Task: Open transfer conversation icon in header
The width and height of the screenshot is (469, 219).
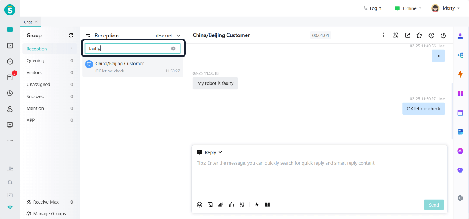Action: [407, 35]
